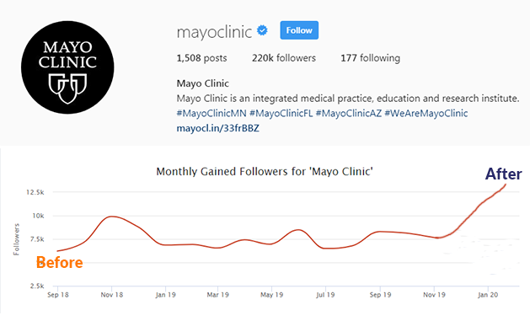Open the 220k followers list
Viewport: 530px width, 321px height.
point(284,58)
